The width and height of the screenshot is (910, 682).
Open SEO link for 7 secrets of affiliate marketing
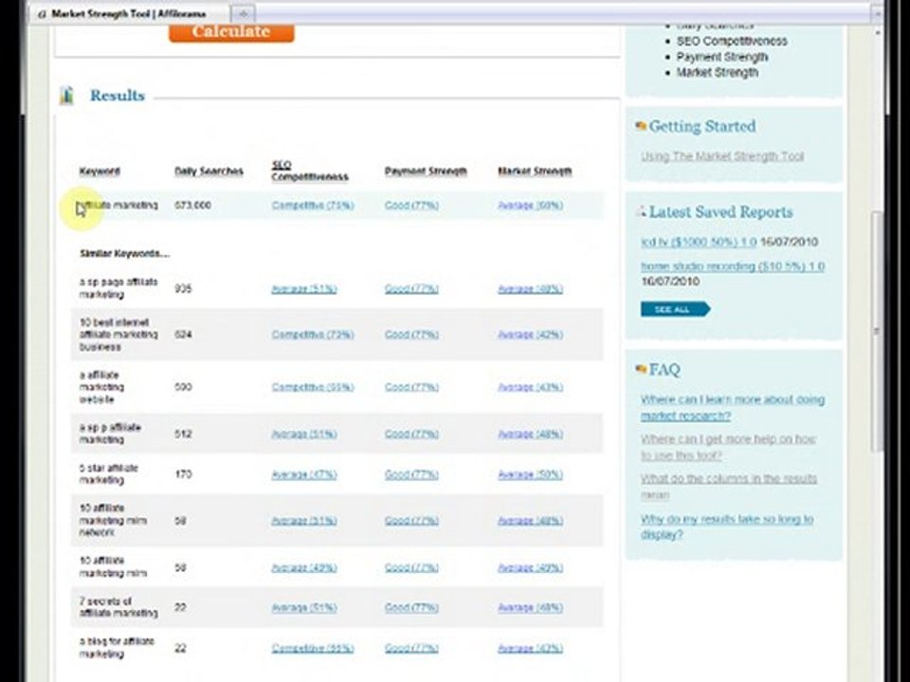tap(304, 608)
